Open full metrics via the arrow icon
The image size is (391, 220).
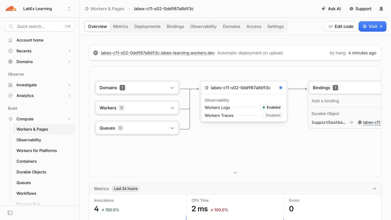coord(374,189)
